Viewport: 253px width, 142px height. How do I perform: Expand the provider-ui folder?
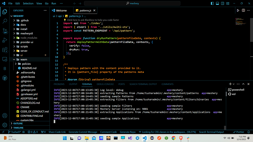tap(14, 42)
